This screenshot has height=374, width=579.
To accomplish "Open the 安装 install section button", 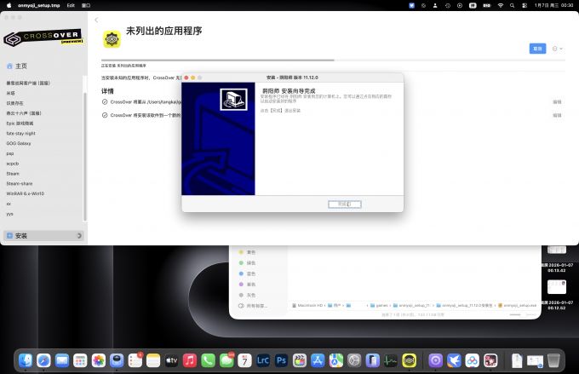I will click(x=43, y=235).
